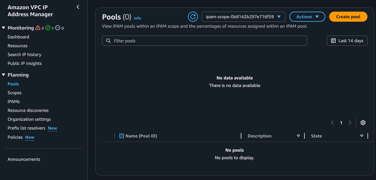Image resolution: width=376 pixels, height=180 pixels.
Task: Click the magnifier icon in Filter pools
Action: click(x=108, y=41)
